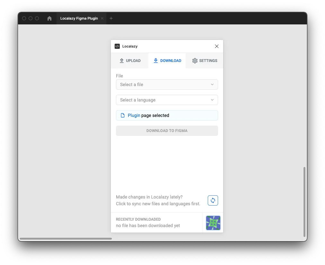Click the recently downloaded file thumbnail
Image resolution: width=325 pixels, height=265 pixels.
tap(213, 223)
